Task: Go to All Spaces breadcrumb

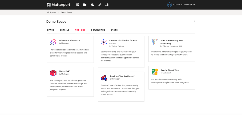Action: [51, 12]
